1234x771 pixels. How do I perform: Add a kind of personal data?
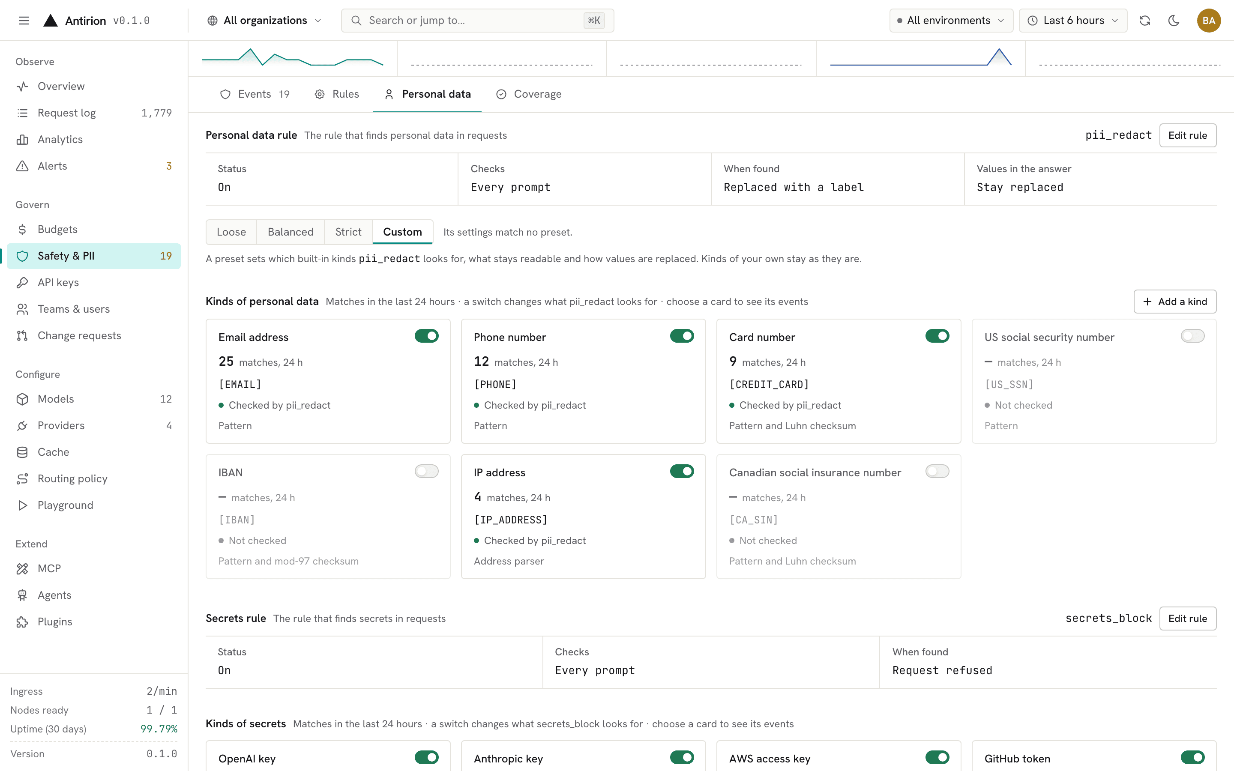point(1174,302)
